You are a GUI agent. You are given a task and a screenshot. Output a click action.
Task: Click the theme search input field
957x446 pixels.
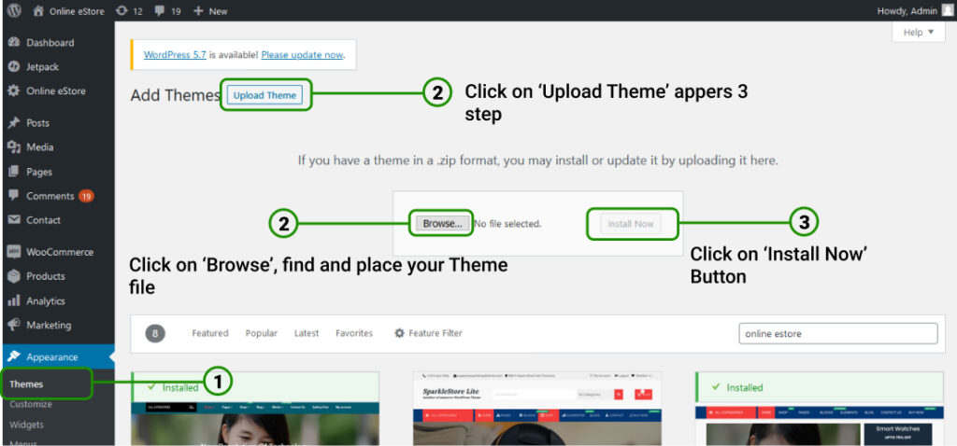coord(836,334)
